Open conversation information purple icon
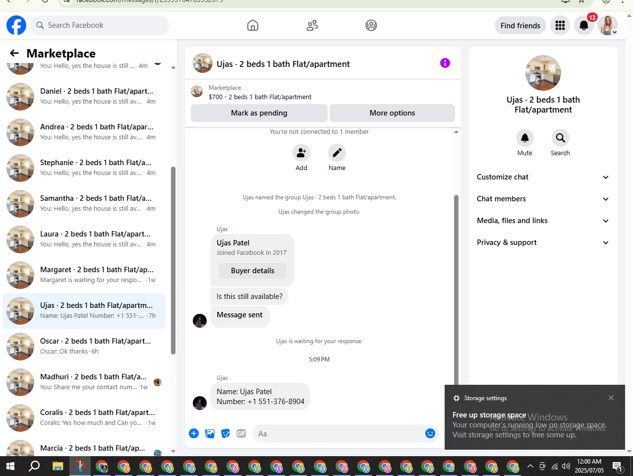Viewport: 633px width, 476px height. click(445, 63)
